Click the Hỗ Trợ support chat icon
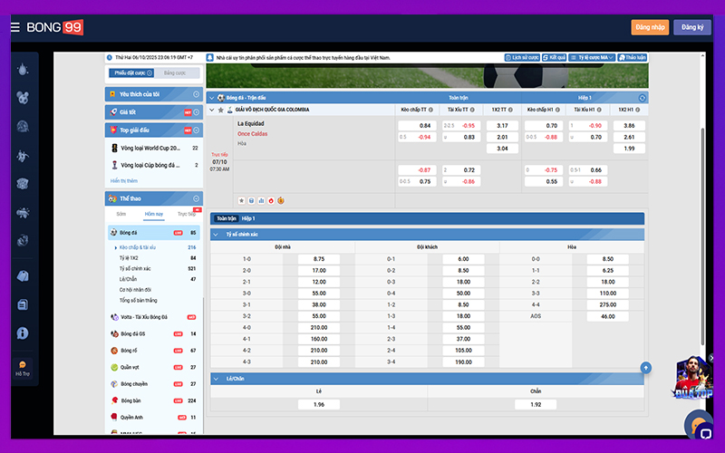This screenshot has height=453, width=725. click(x=23, y=364)
